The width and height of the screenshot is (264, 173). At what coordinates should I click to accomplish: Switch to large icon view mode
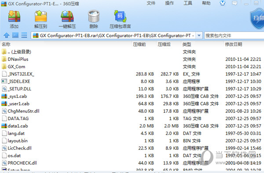click(15, 35)
